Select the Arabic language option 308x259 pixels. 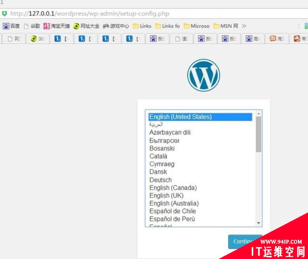coord(200,125)
